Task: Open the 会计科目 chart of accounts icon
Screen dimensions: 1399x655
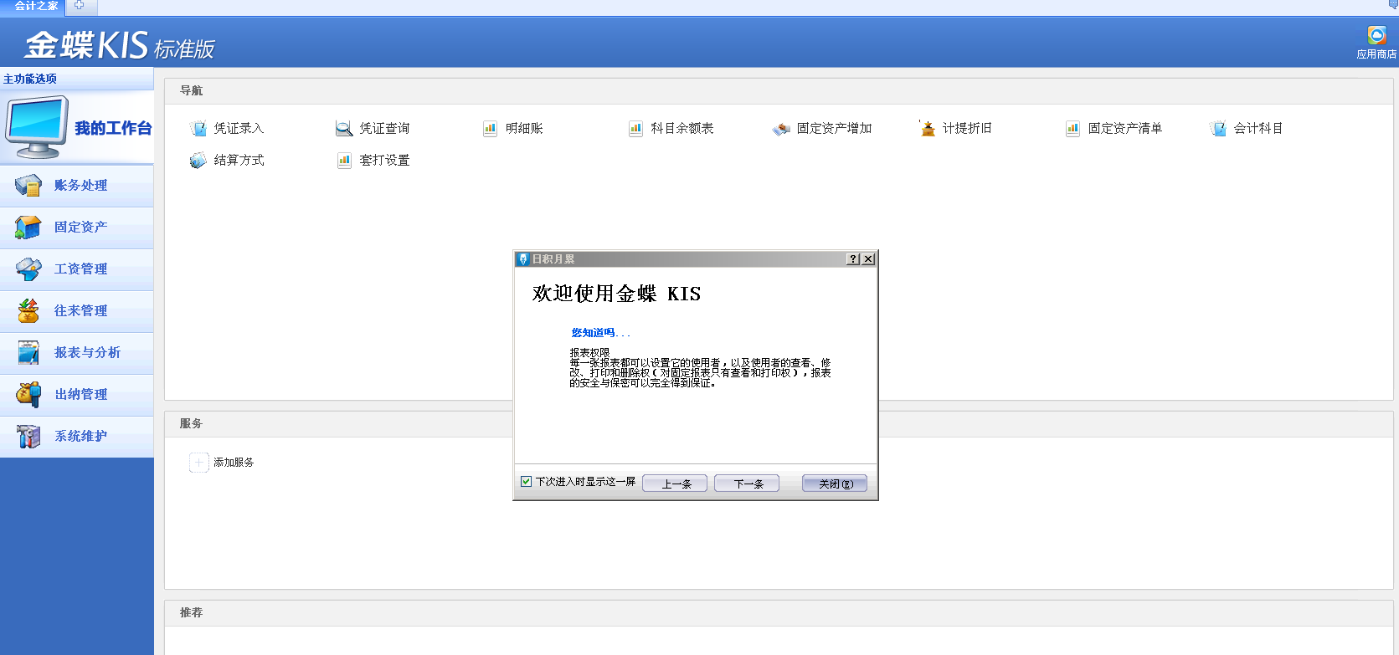Action: (1218, 128)
